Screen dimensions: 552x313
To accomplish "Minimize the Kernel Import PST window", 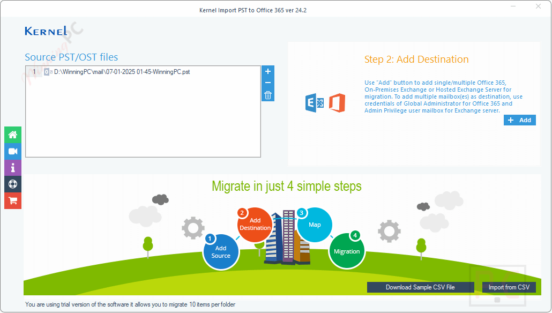I will point(513,6).
